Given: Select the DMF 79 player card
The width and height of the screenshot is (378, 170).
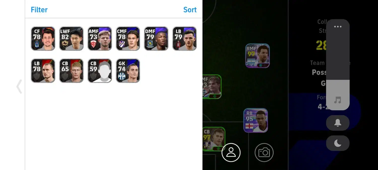Looking at the screenshot, I should pos(156,39).
